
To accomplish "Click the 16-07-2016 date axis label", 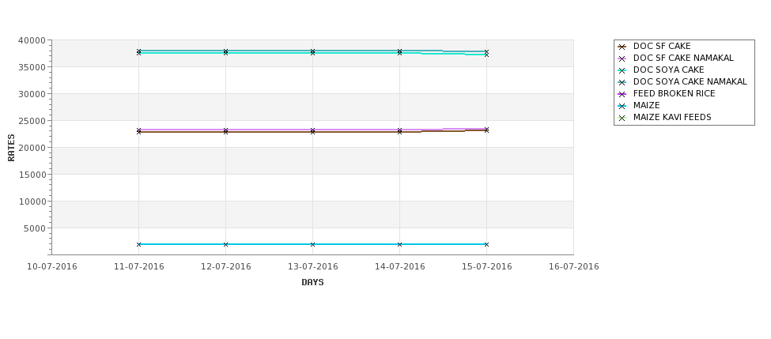I will [574, 267].
